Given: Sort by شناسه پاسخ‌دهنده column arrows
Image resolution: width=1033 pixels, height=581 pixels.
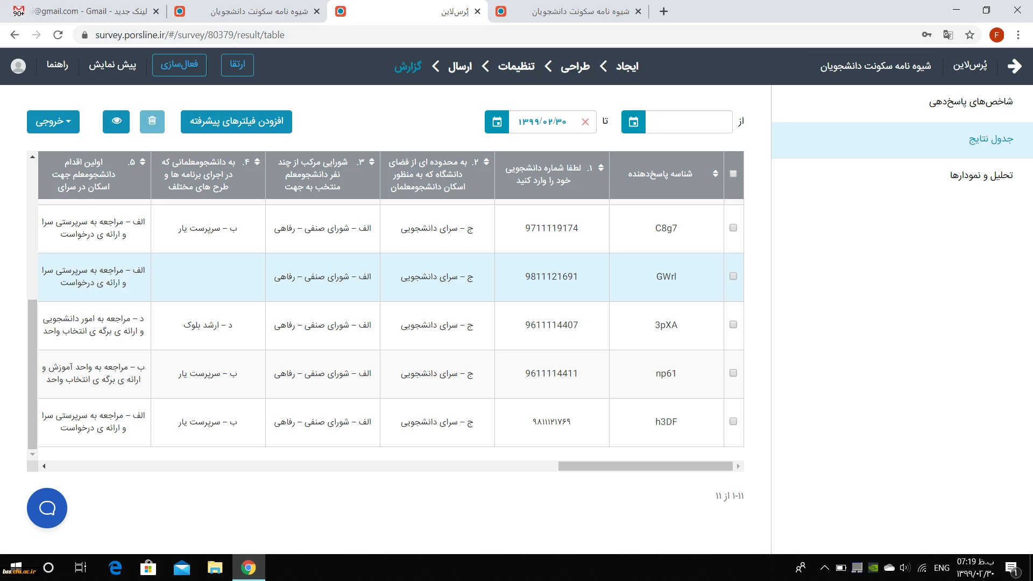Looking at the screenshot, I should 715,174.
